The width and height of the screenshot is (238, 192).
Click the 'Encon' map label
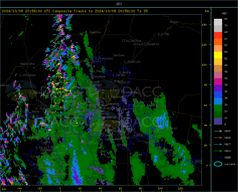[x=174, y=22]
